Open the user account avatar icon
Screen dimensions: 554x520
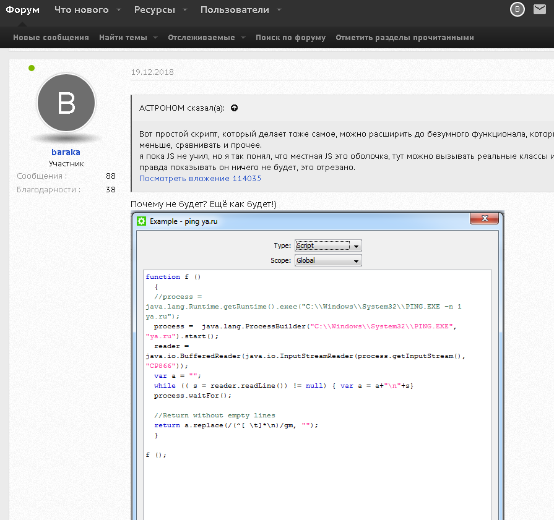(x=517, y=9)
